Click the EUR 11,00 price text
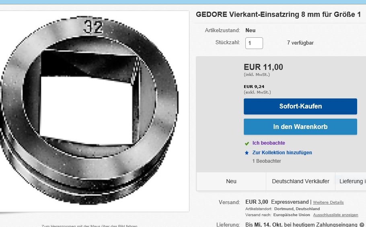 click(x=263, y=67)
